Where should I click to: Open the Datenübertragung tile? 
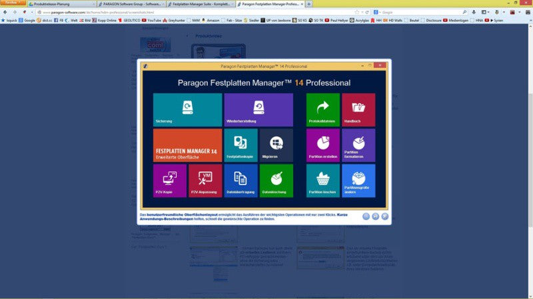241,180
